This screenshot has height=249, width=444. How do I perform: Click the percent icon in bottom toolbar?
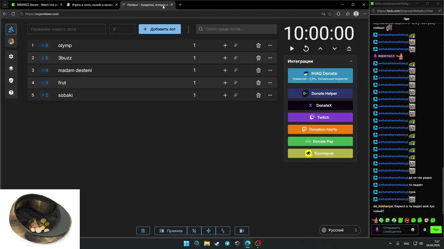[194, 231]
